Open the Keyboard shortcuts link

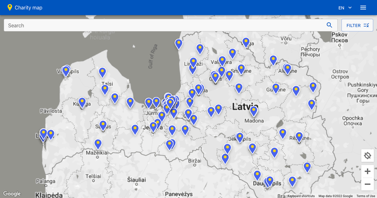point(301,195)
